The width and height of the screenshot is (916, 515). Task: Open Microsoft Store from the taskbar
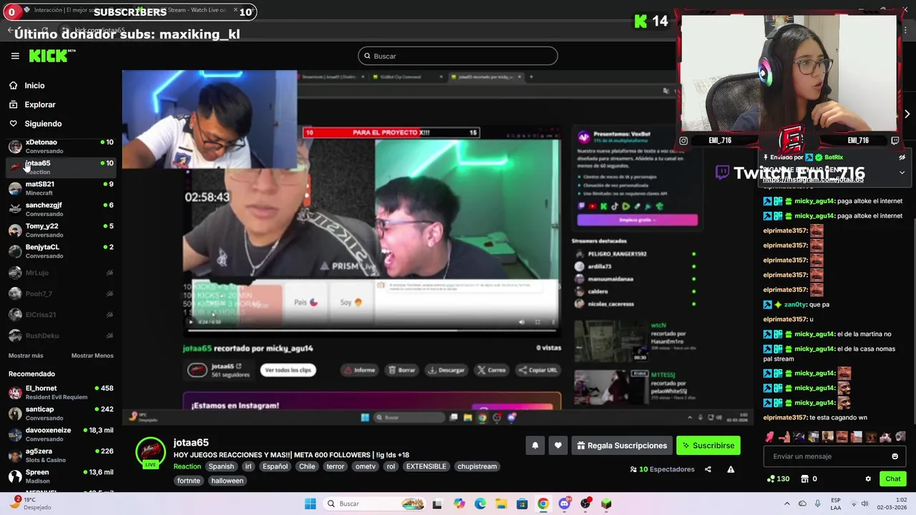(x=522, y=504)
